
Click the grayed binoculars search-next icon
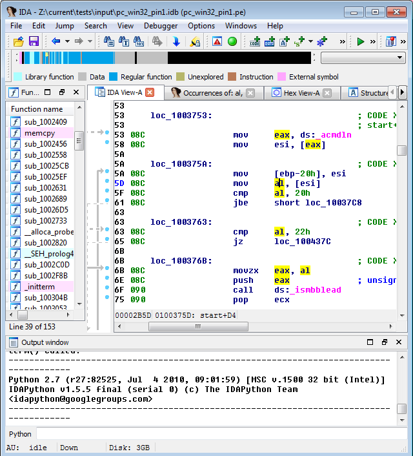pyautogui.click(x=157, y=41)
